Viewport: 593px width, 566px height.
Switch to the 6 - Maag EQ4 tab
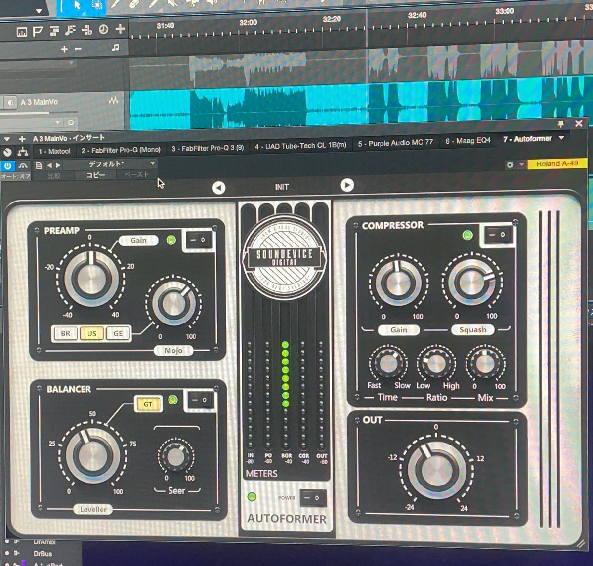click(x=468, y=141)
